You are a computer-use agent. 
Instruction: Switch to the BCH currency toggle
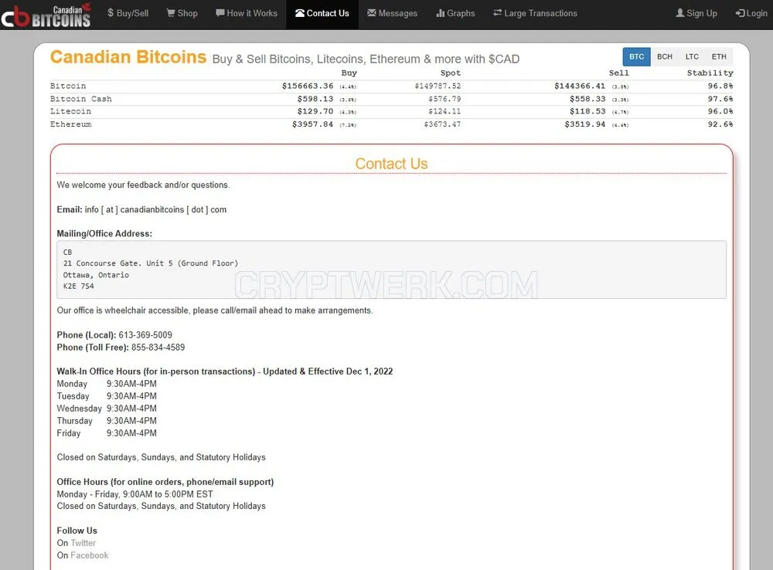(x=665, y=56)
